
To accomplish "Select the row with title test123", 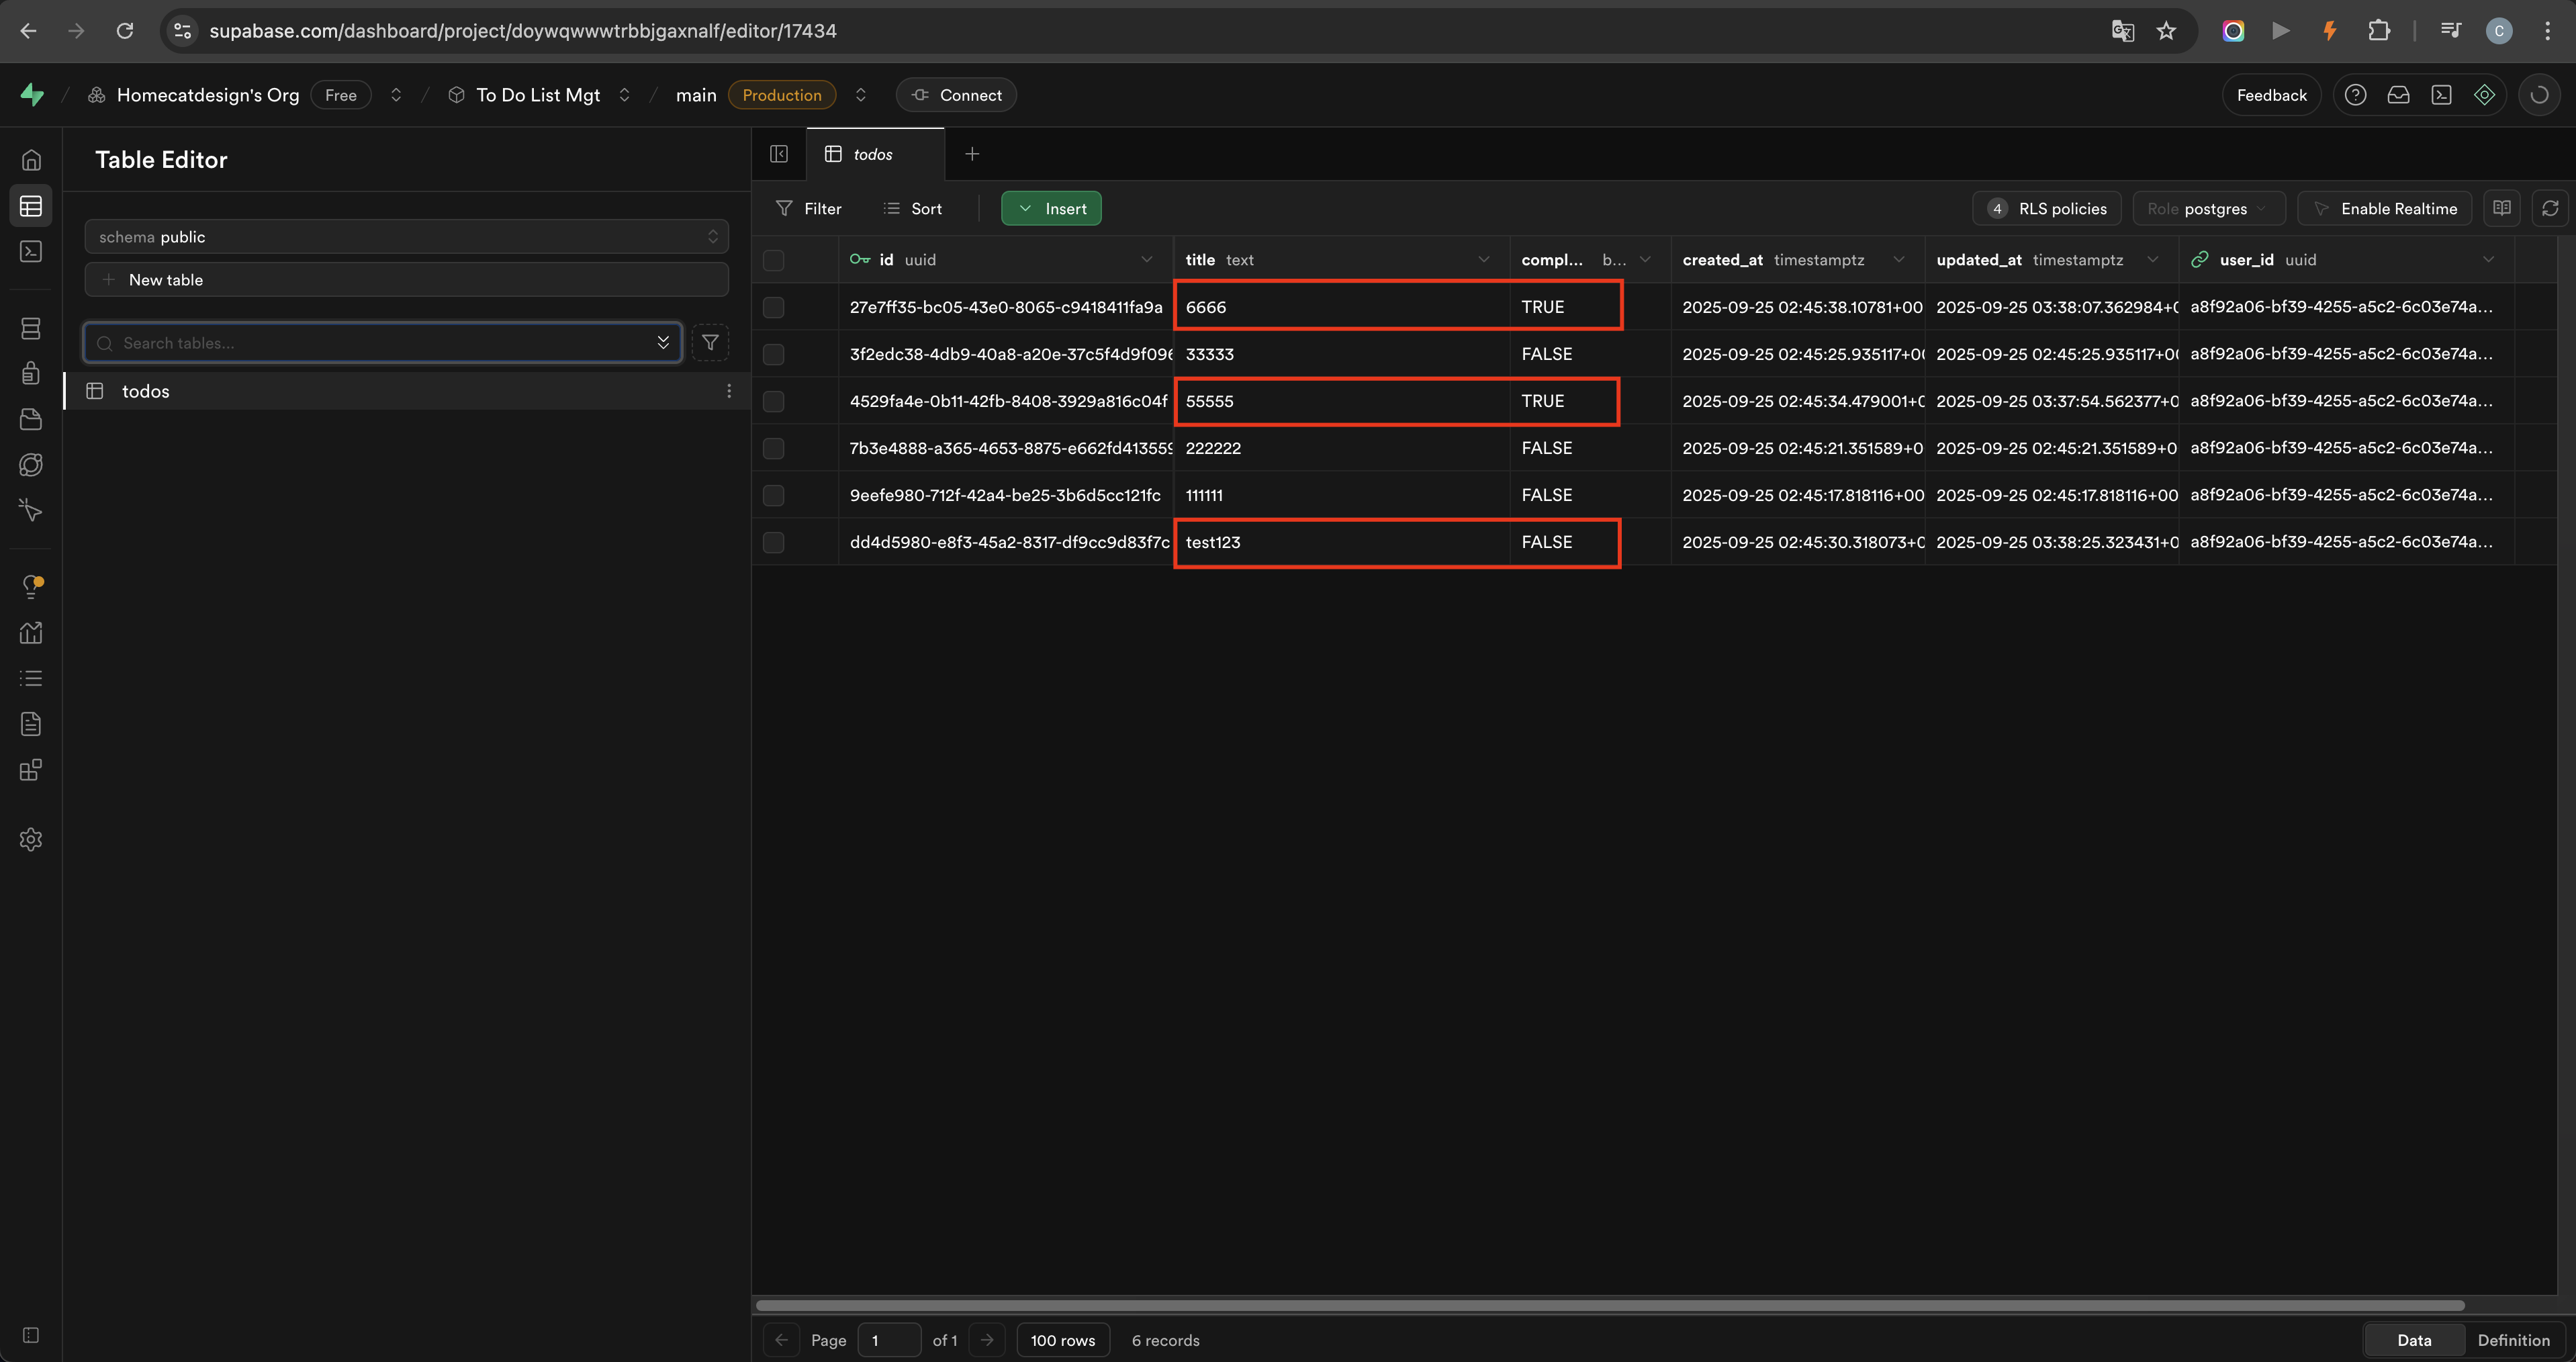I will [773, 542].
